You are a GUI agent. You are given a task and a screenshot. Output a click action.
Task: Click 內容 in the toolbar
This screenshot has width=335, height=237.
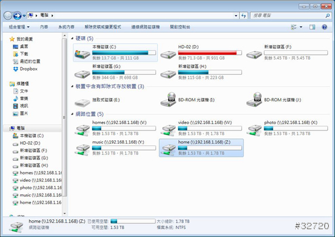click(x=44, y=27)
